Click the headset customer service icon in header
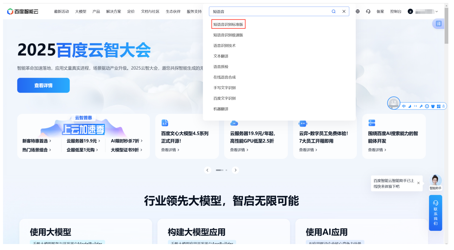The width and height of the screenshot is (454, 250). click(368, 11)
